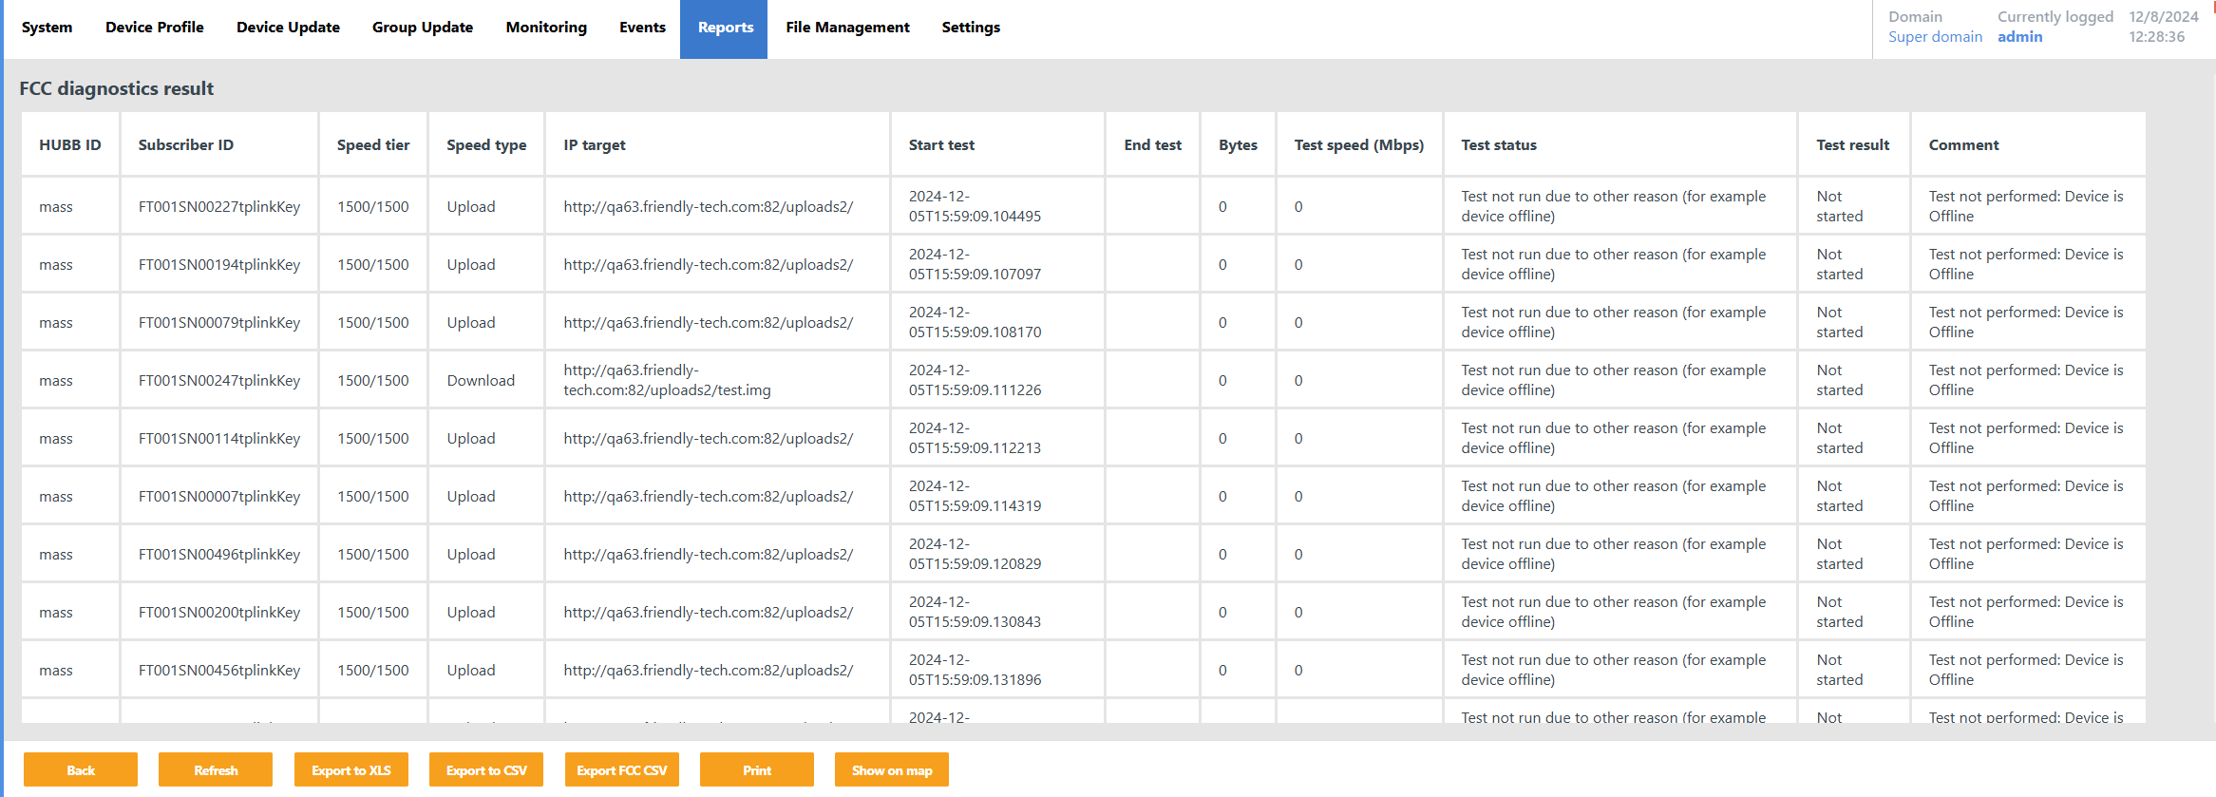Switch to the Monitoring tab
Viewport: 2216px width, 797px height.
[x=546, y=28]
